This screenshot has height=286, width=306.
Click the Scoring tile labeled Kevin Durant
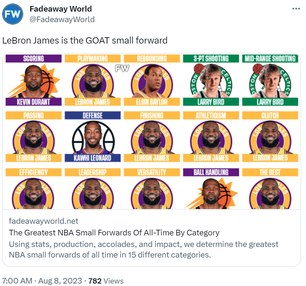(x=33, y=80)
